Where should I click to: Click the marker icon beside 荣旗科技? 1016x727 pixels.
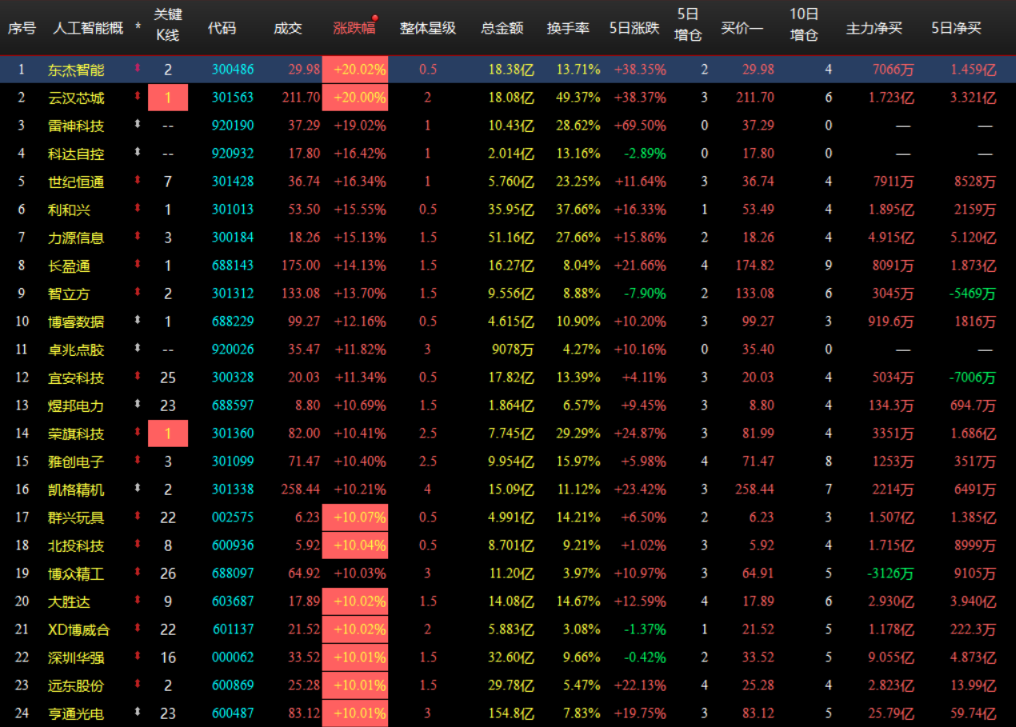tap(138, 433)
